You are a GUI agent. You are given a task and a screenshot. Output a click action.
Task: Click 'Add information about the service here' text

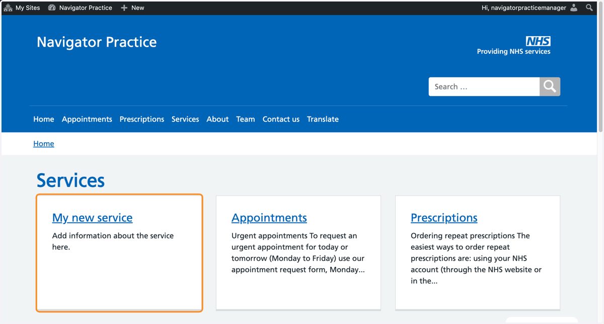point(113,241)
